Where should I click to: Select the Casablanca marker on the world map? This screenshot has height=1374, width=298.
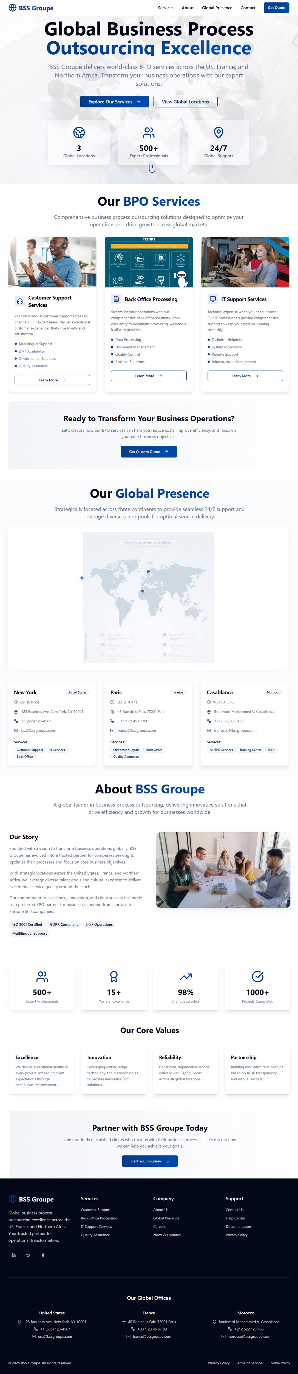pos(143,591)
